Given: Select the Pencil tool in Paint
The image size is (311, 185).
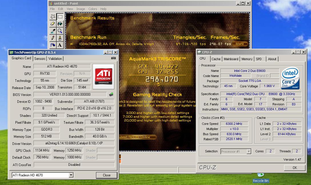Looking at the screenshot, I should 53,38.
